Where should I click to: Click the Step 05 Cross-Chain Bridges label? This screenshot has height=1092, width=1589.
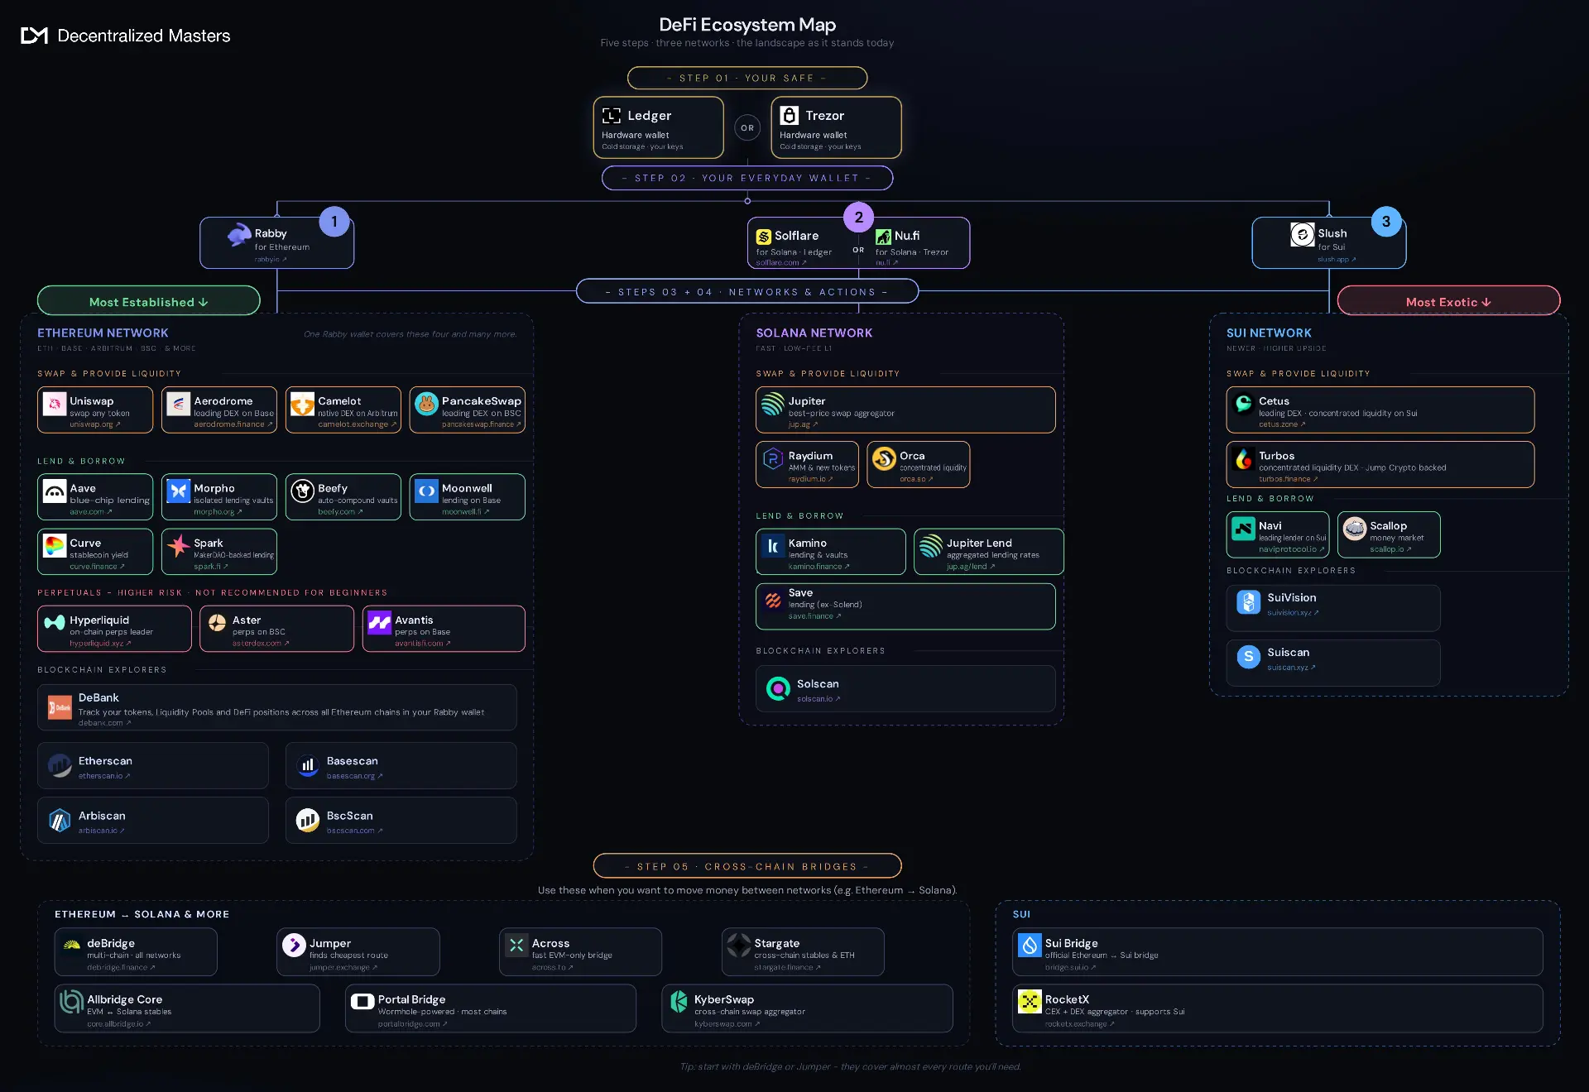tap(747, 865)
